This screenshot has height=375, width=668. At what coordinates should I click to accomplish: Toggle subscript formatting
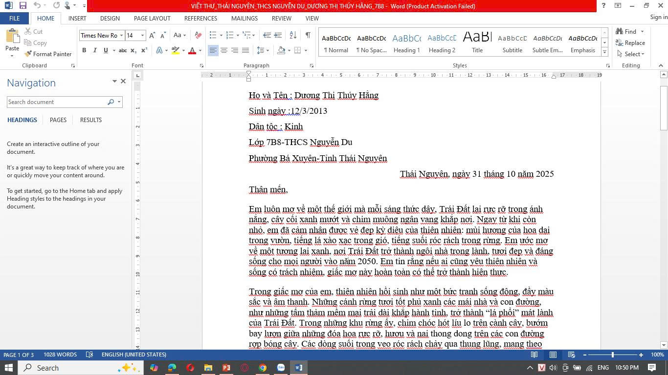134,50
